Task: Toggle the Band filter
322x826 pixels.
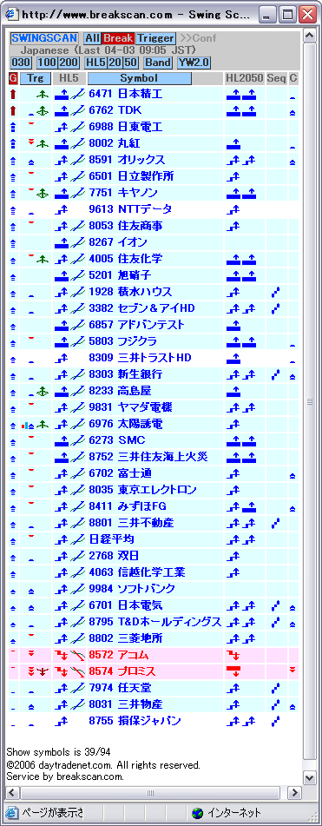Action: pyautogui.click(x=158, y=63)
